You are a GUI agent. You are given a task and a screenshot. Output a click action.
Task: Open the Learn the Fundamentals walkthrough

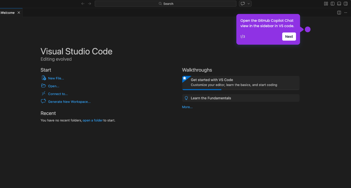241,98
